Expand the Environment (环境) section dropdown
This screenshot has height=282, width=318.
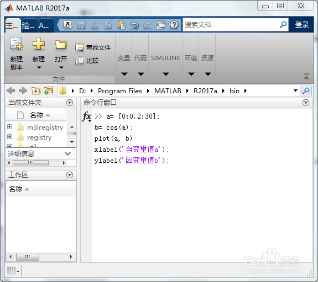coord(191,74)
